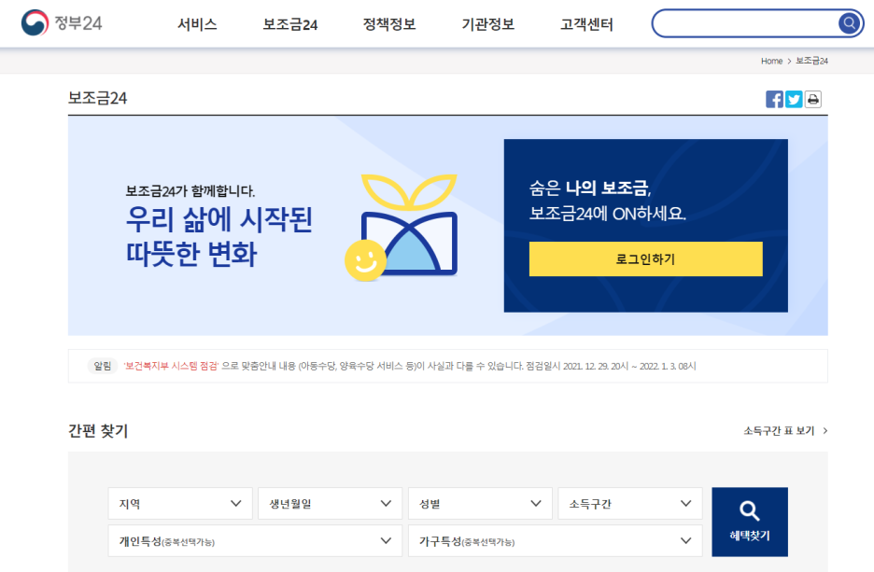Click red '보건복지부 시스템 점검' notice text
Screen dimensions: 874x572
[171, 366]
